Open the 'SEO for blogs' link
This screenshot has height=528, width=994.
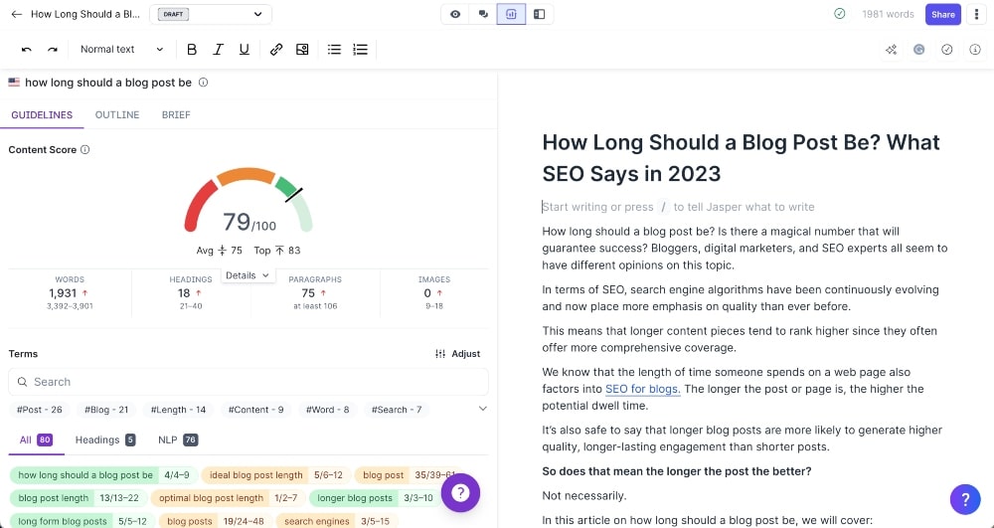coord(642,389)
